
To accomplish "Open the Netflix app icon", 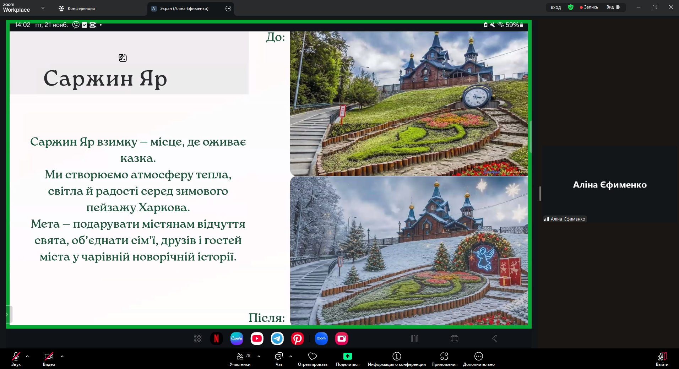I will pyautogui.click(x=216, y=338).
